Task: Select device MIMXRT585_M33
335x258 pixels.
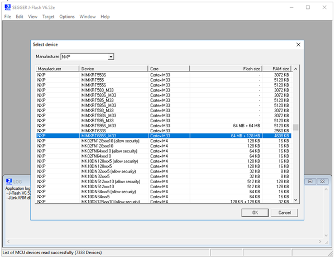Action: 164,101
